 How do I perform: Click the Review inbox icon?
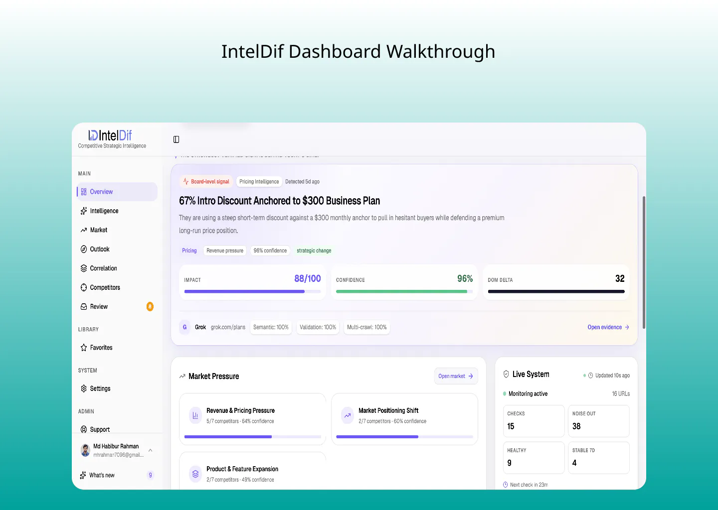point(84,307)
